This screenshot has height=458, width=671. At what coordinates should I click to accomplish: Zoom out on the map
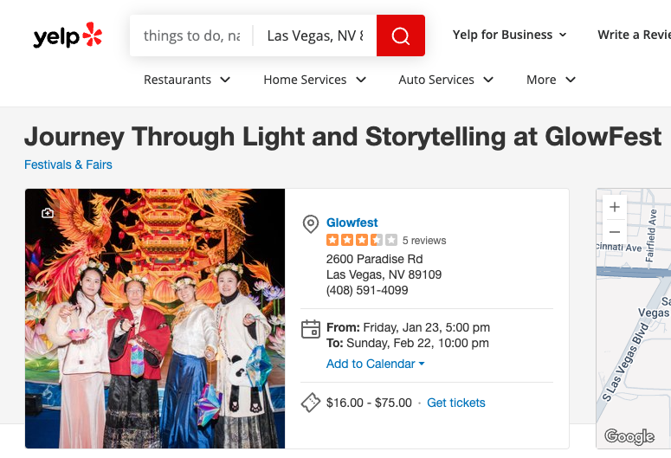tap(615, 232)
